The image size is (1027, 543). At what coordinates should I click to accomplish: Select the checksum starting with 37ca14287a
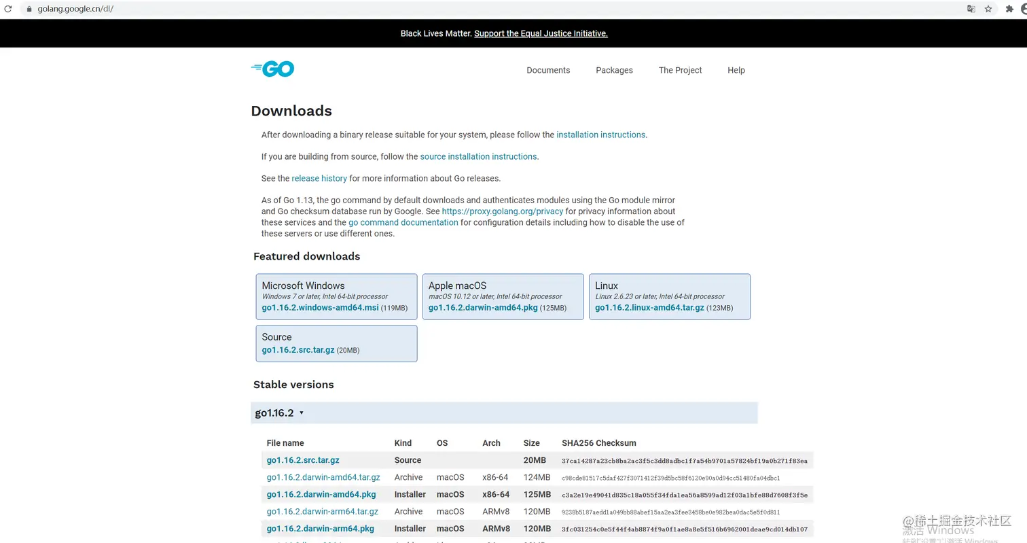coord(685,461)
